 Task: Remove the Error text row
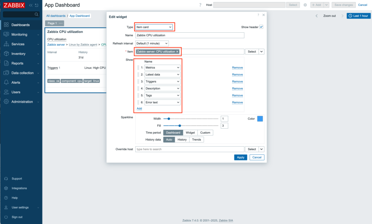[237, 103]
